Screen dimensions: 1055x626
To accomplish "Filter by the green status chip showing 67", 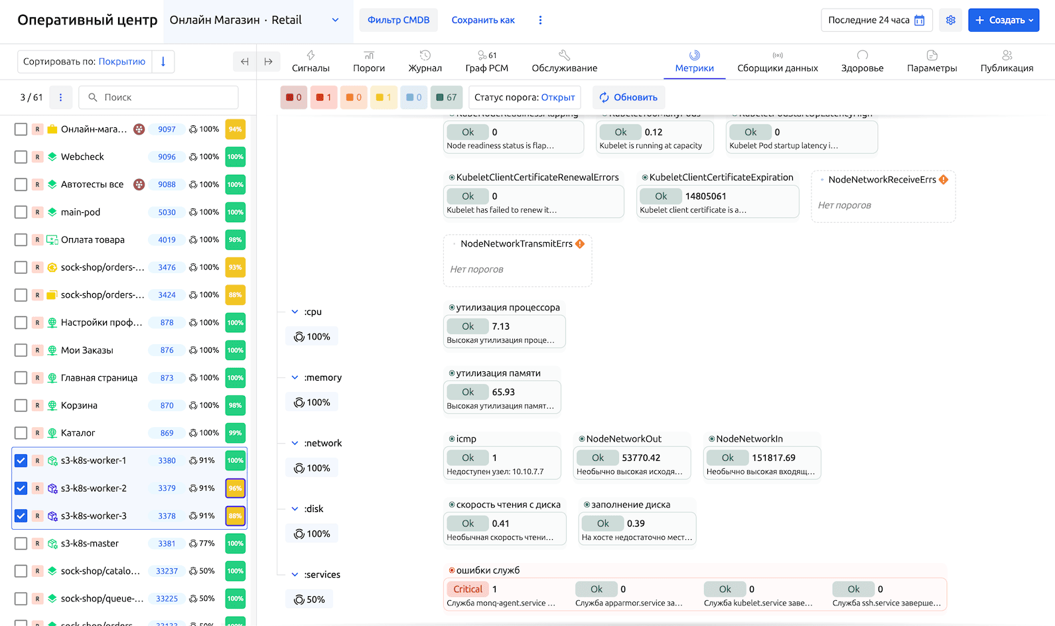I will (x=446, y=97).
